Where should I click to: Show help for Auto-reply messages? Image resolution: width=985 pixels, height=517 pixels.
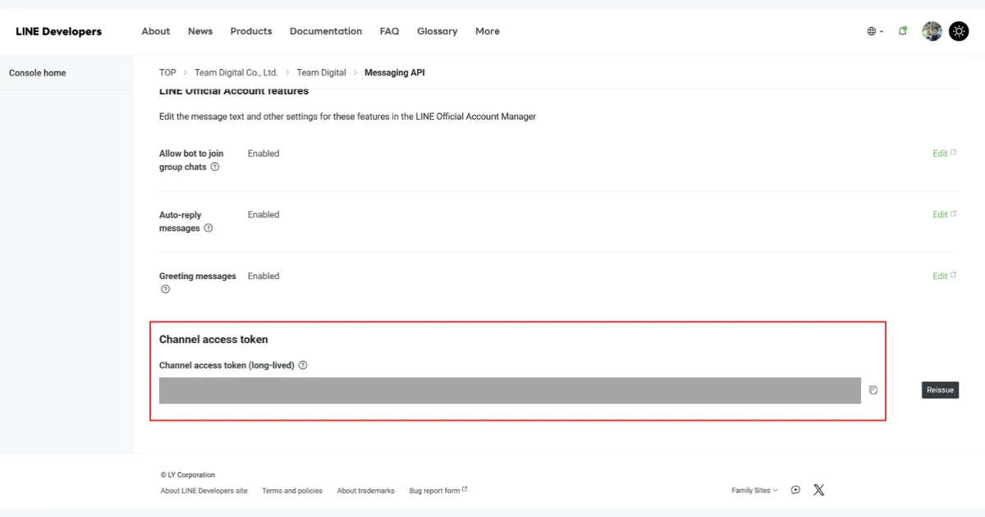pyautogui.click(x=208, y=228)
